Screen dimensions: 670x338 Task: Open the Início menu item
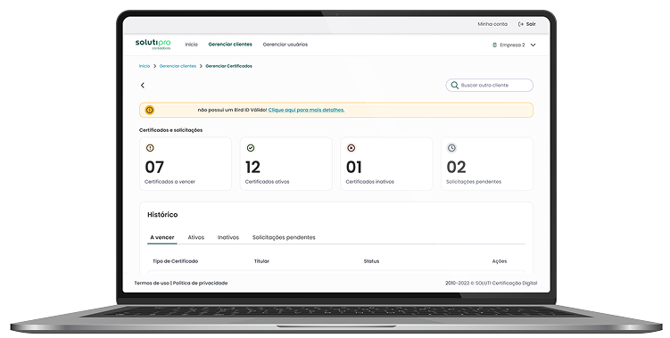coord(192,45)
